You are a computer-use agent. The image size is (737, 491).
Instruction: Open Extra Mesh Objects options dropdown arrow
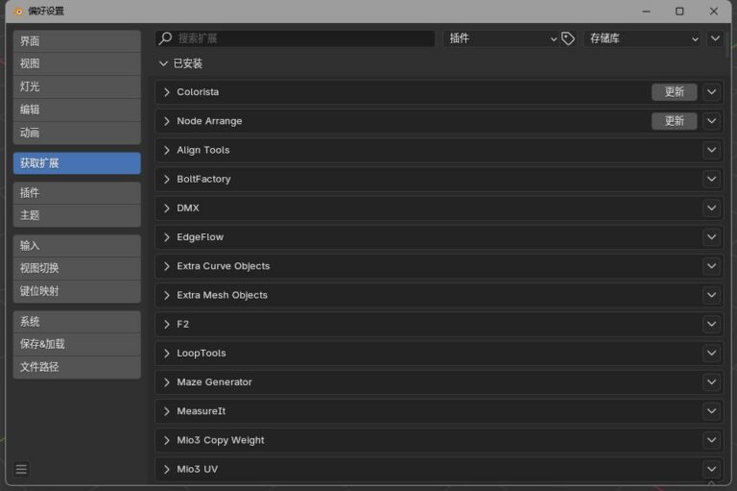712,295
